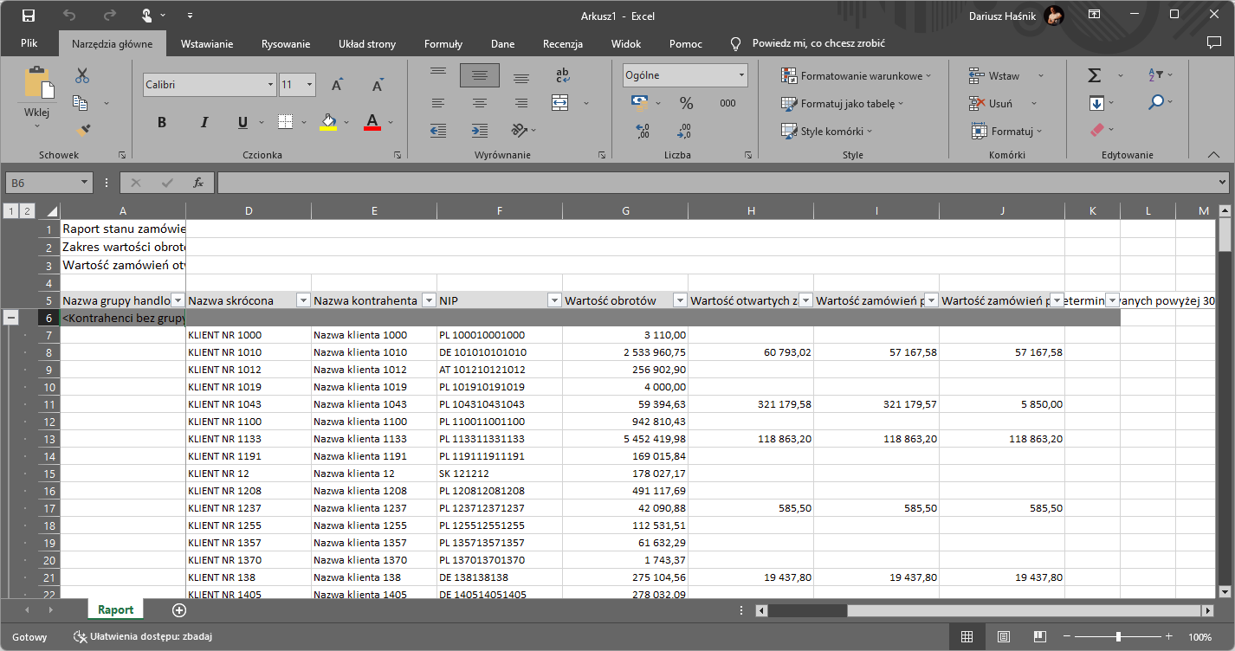
Task: Click the Cut scissors icon
Action: (82, 76)
